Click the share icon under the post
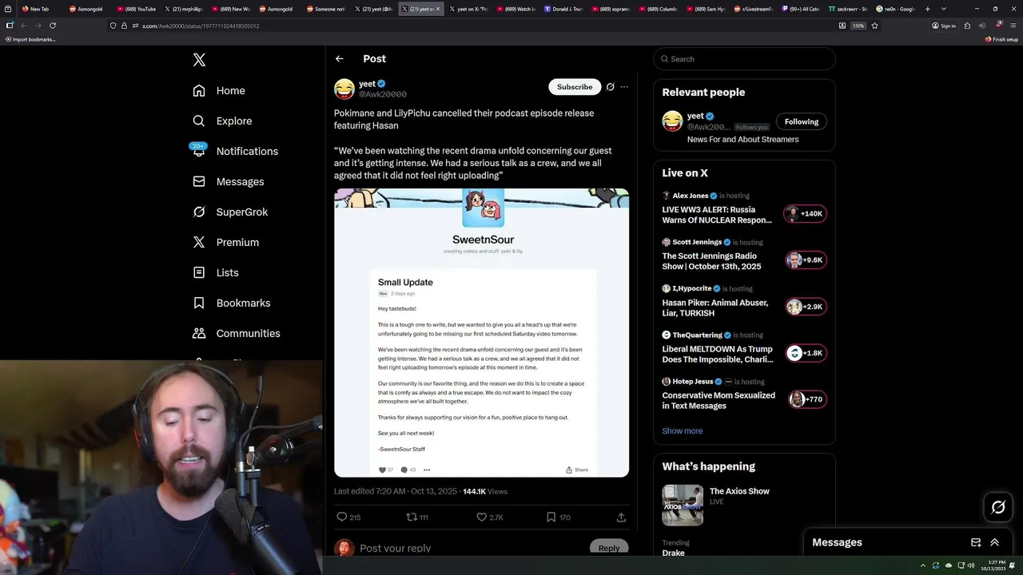 (621, 517)
